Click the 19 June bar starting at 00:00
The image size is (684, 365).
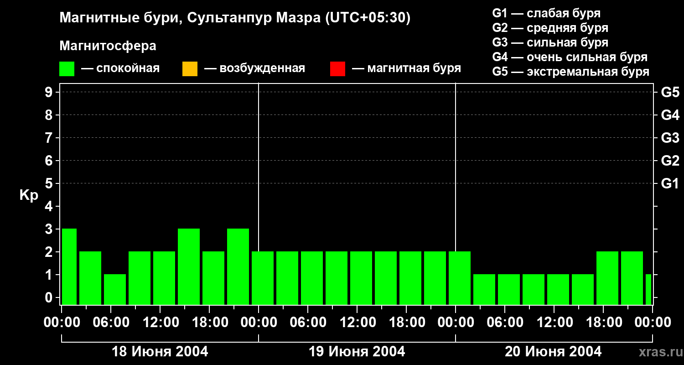(263, 278)
